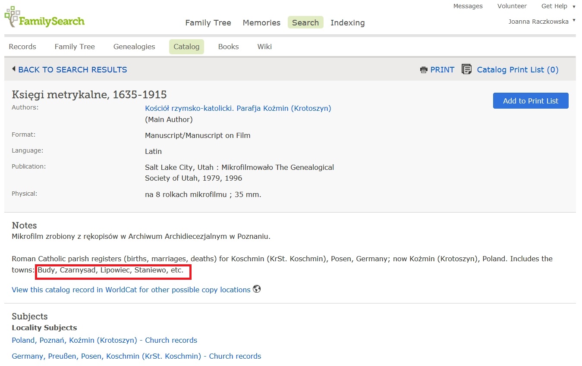This screenshot has height=366, width=582.
Task: Switch to the Books tab
Action: point(228,47)
